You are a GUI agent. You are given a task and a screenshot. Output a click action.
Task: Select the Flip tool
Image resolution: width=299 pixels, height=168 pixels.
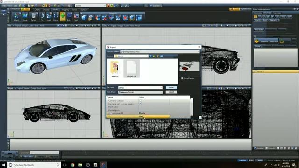(42, 16)
